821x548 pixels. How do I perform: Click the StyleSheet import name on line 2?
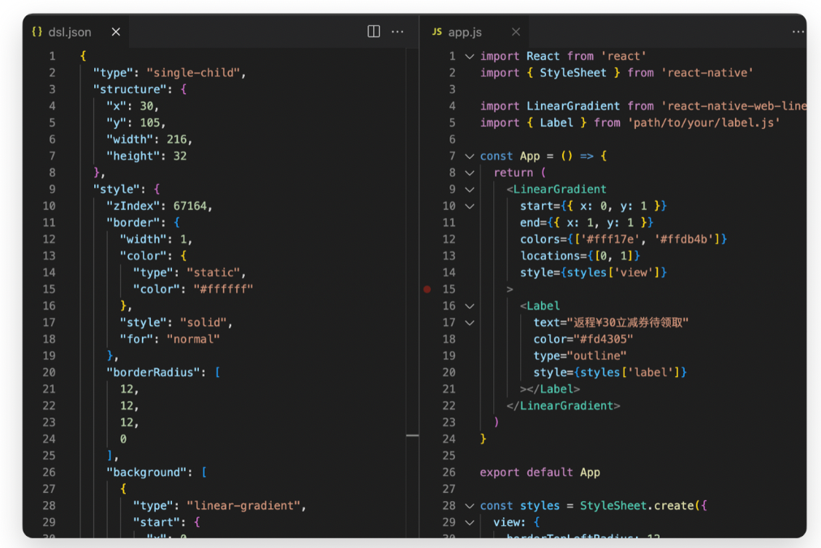(573, 73)
